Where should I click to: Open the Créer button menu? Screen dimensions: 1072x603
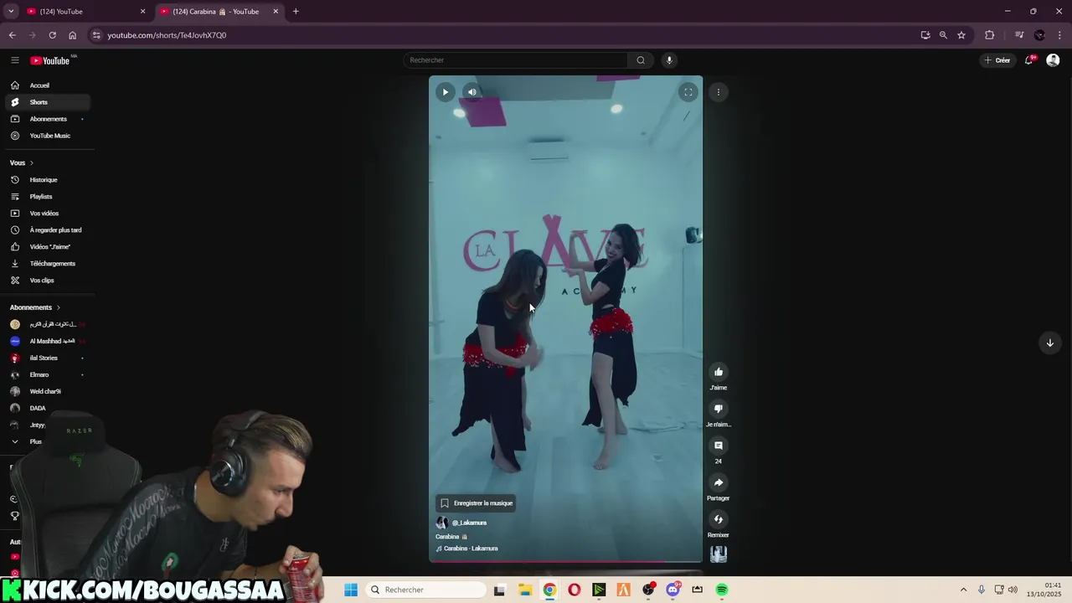(x=997, y=60)
